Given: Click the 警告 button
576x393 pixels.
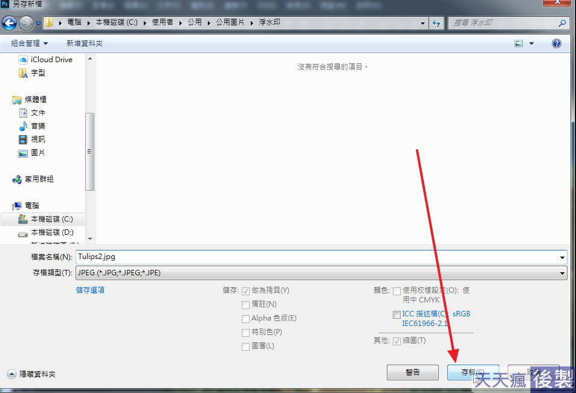Looking at the screenshot, I should [413, 372].
